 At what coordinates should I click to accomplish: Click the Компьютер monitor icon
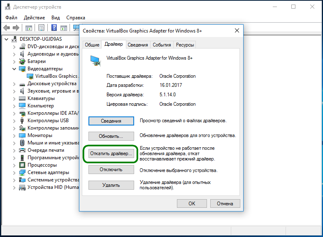click(x=22, y=106)
